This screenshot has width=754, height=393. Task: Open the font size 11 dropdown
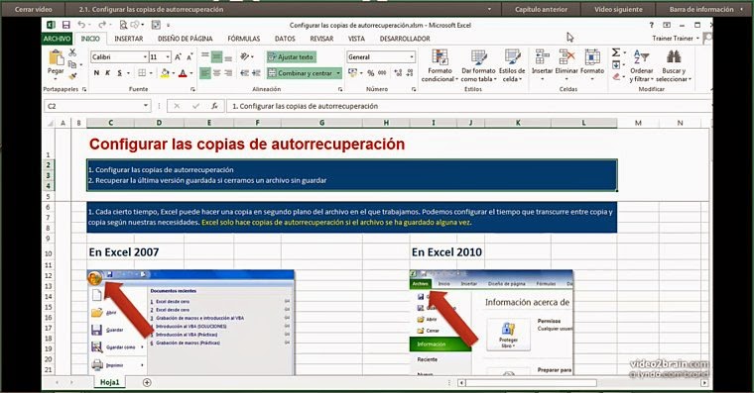point(168,57)
